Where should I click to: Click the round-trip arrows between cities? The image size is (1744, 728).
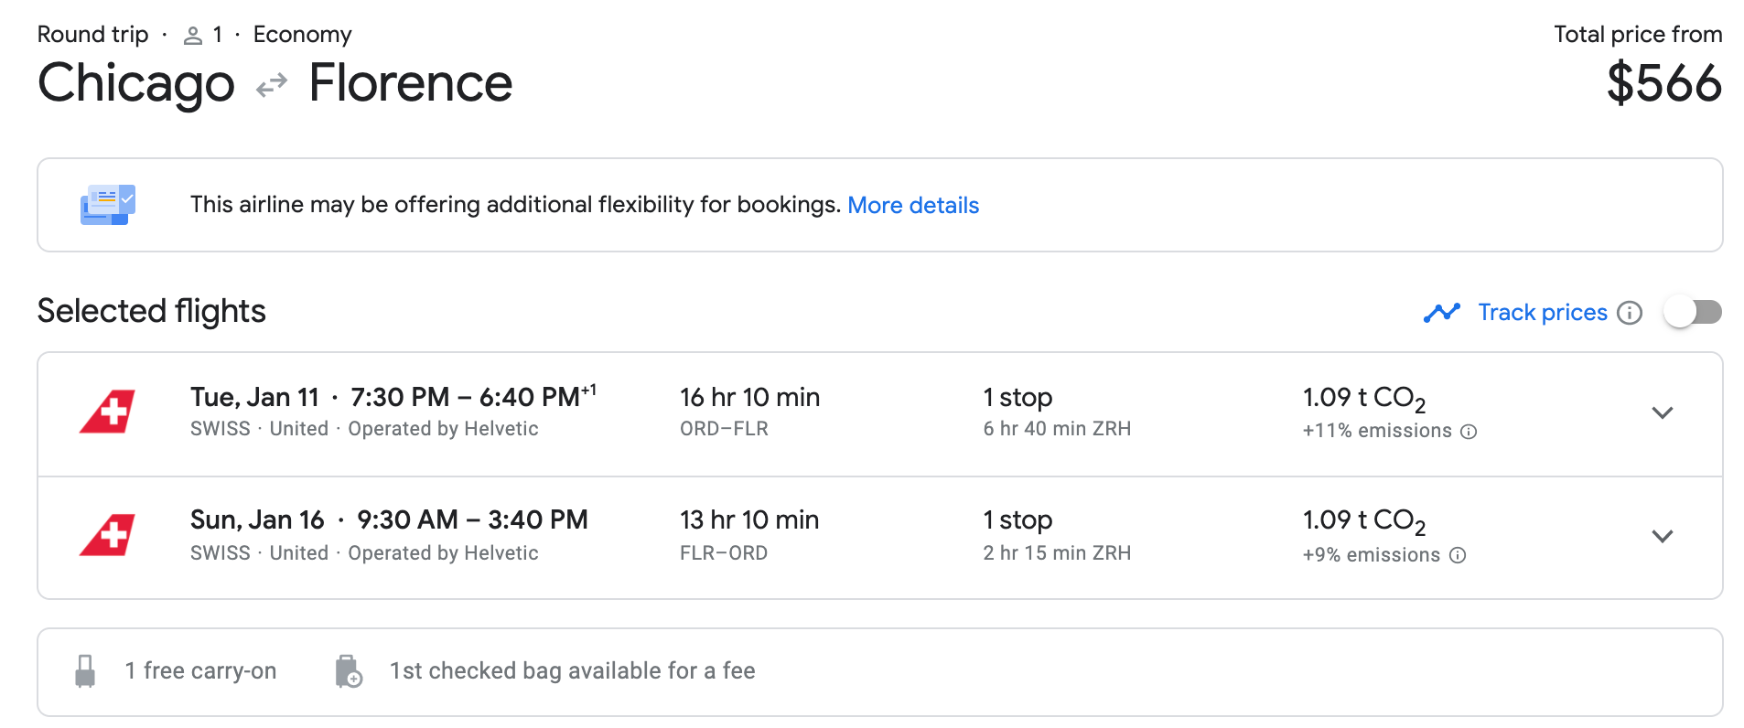pos(272,85)
